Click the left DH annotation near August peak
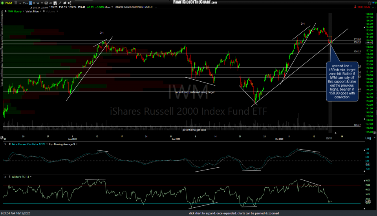This screenshot has width=377, height=216. click(101, 33)
